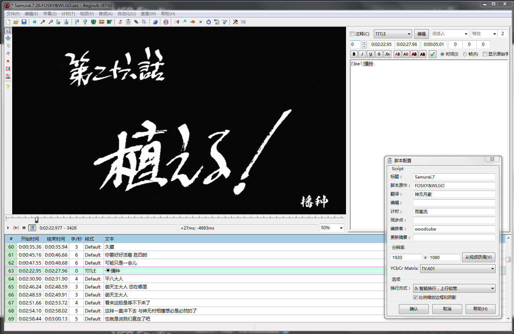
Task: Open the Shift Times icon
Action: point(177,22)
